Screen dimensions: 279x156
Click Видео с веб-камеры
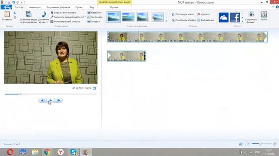click(64, 13)
